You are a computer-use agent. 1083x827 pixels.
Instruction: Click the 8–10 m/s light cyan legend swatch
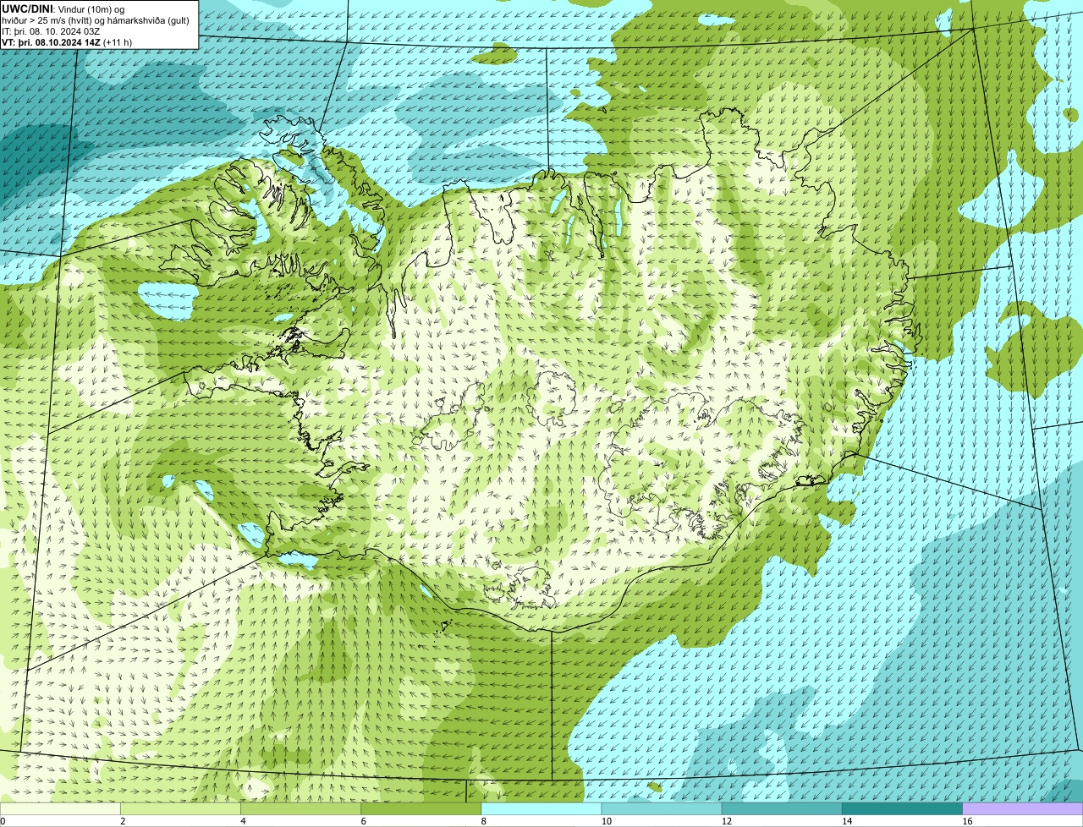[x=541, y=809]
